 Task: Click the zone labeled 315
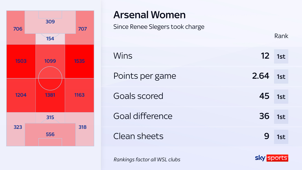point(50,118)
